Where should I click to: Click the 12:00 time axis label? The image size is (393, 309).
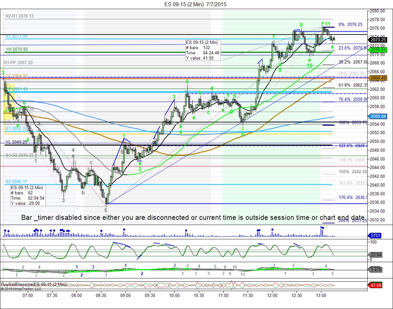point(272,296)
